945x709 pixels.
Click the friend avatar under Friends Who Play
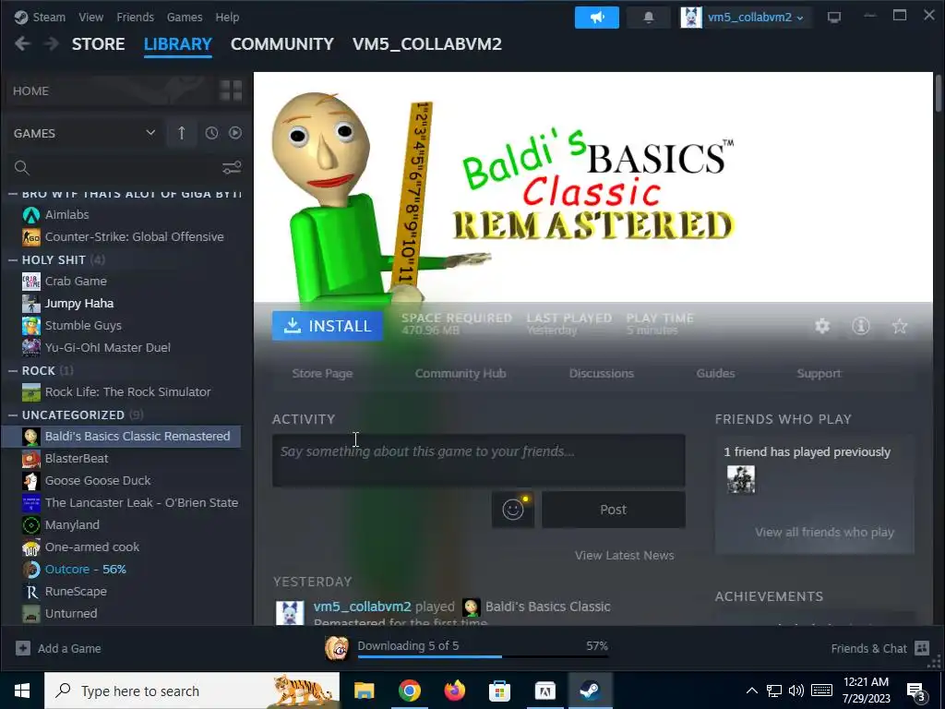coord(741,479)
